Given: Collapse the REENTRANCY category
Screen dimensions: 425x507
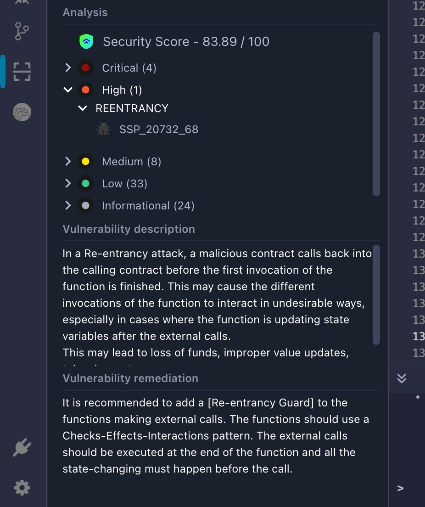Looking at the screenshot, I should [x=83, y=108].
